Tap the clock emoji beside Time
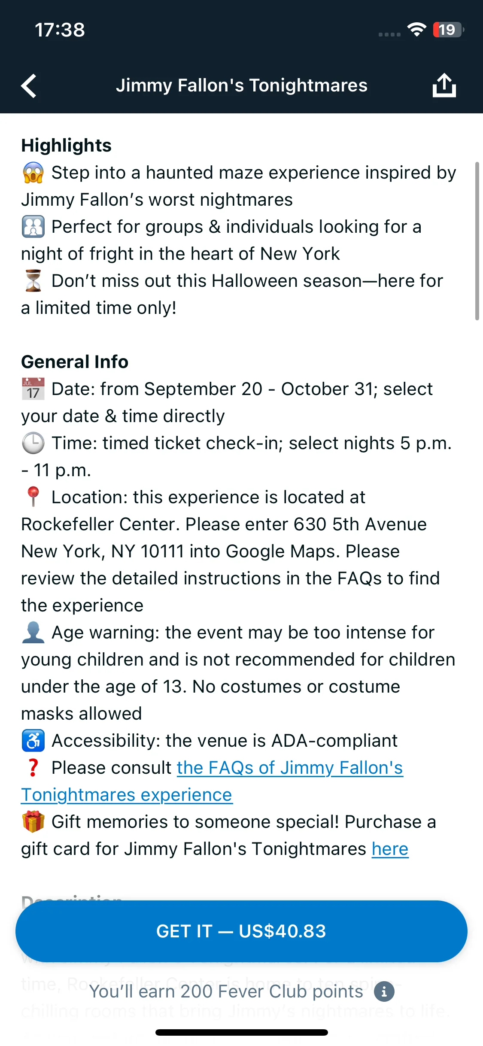Viewport: 483px width, 1046px height. (33, 443)
